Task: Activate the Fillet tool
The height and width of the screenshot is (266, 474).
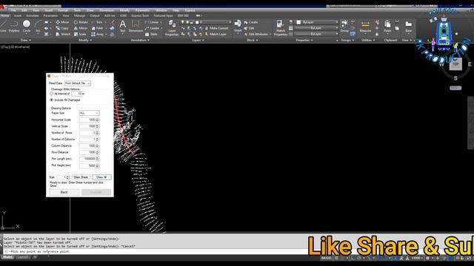Action: (x=97, y=28)
